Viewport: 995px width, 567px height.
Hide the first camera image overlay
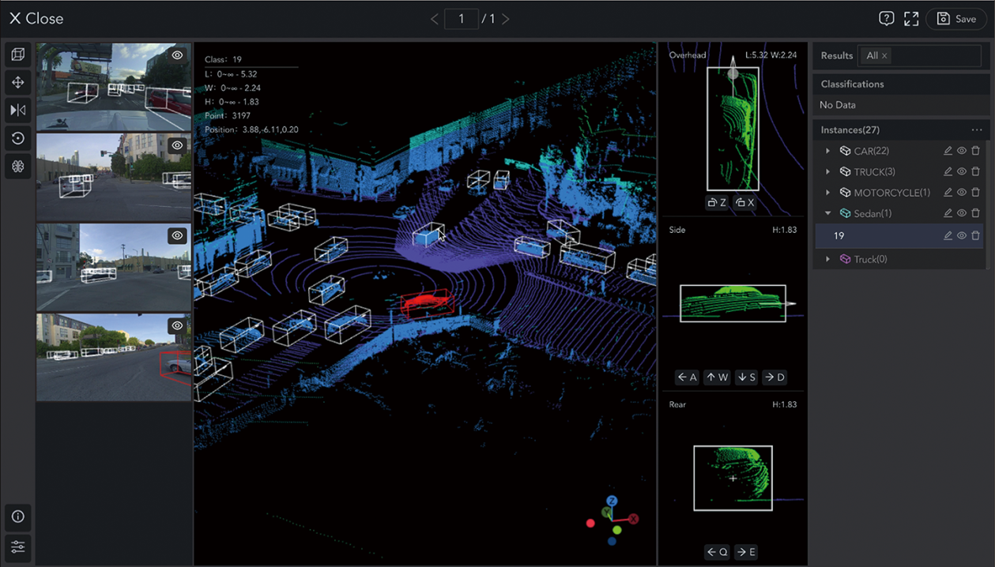point(178,55)
